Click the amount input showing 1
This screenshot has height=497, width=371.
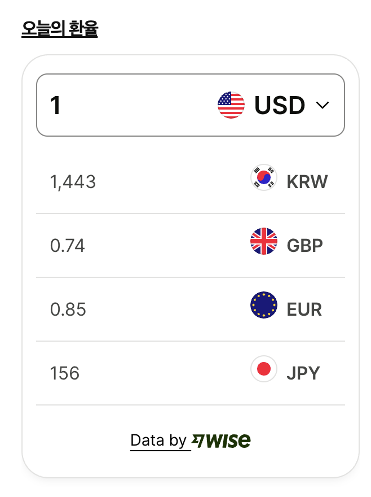[x=113, y=105]
